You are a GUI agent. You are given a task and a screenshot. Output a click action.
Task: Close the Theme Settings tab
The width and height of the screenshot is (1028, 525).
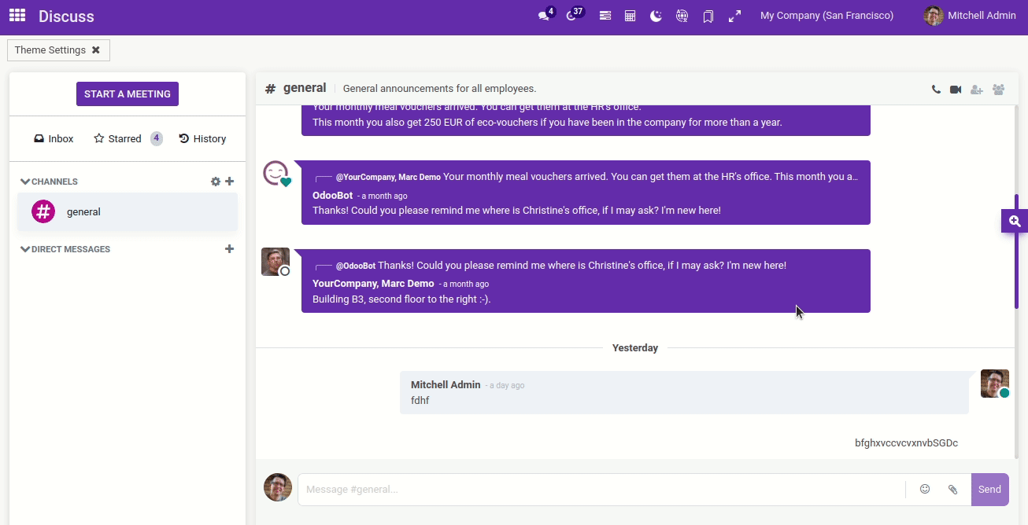96,50
